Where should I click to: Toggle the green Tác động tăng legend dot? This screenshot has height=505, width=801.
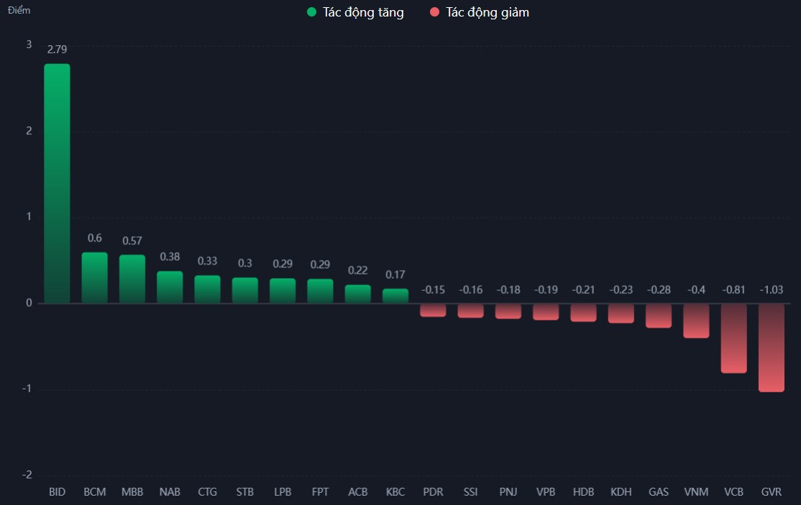pyautogui.click(x=311, y=12)
